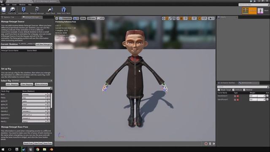Open rotation snap angle value dropdown

pyautogui.click(x=194, y=18)
